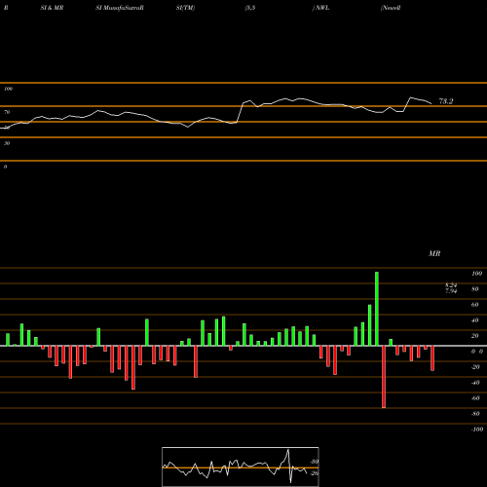Click the 'SI(TM)' header label

185,8
